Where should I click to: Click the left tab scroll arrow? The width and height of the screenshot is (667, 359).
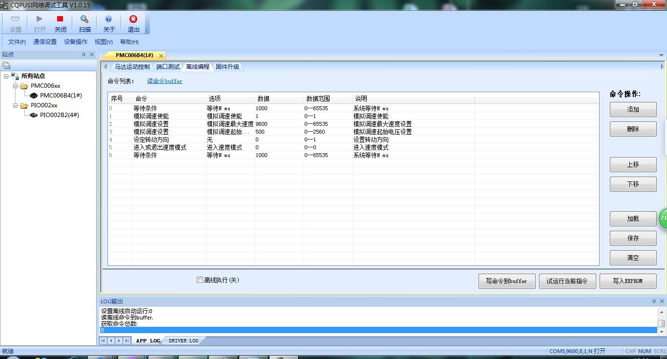tap(105, 67)
